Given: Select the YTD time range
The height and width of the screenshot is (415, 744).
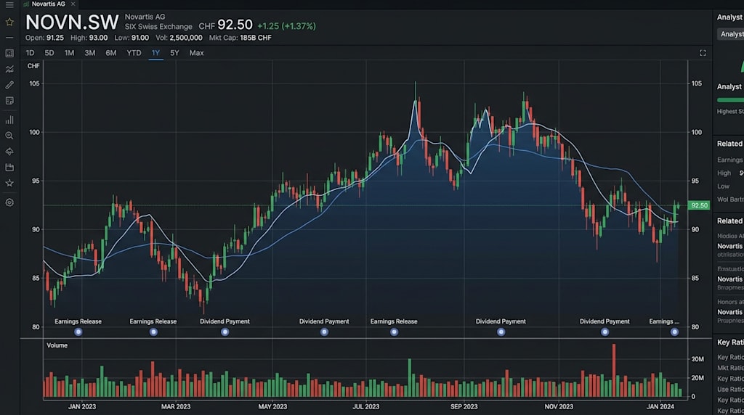Looking at the screenshot, I should [134, 53].
